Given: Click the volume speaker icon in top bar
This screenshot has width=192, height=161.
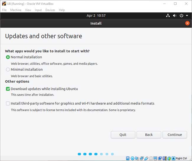Looking at the screenshot, I should coord(175,16).
